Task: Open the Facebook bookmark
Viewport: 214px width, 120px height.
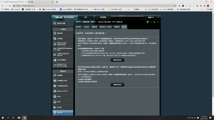Action: [16, 9]
